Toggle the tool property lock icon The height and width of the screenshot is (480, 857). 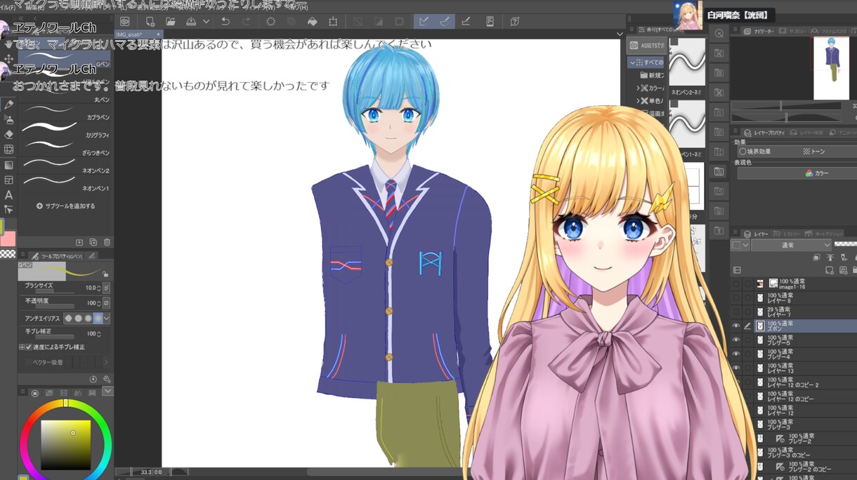point(105,274)
